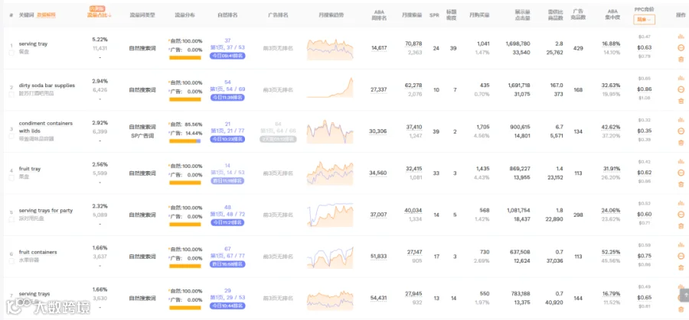Delete the serving tray keyword row
689x320 pixels.
(x=681, y=59)
